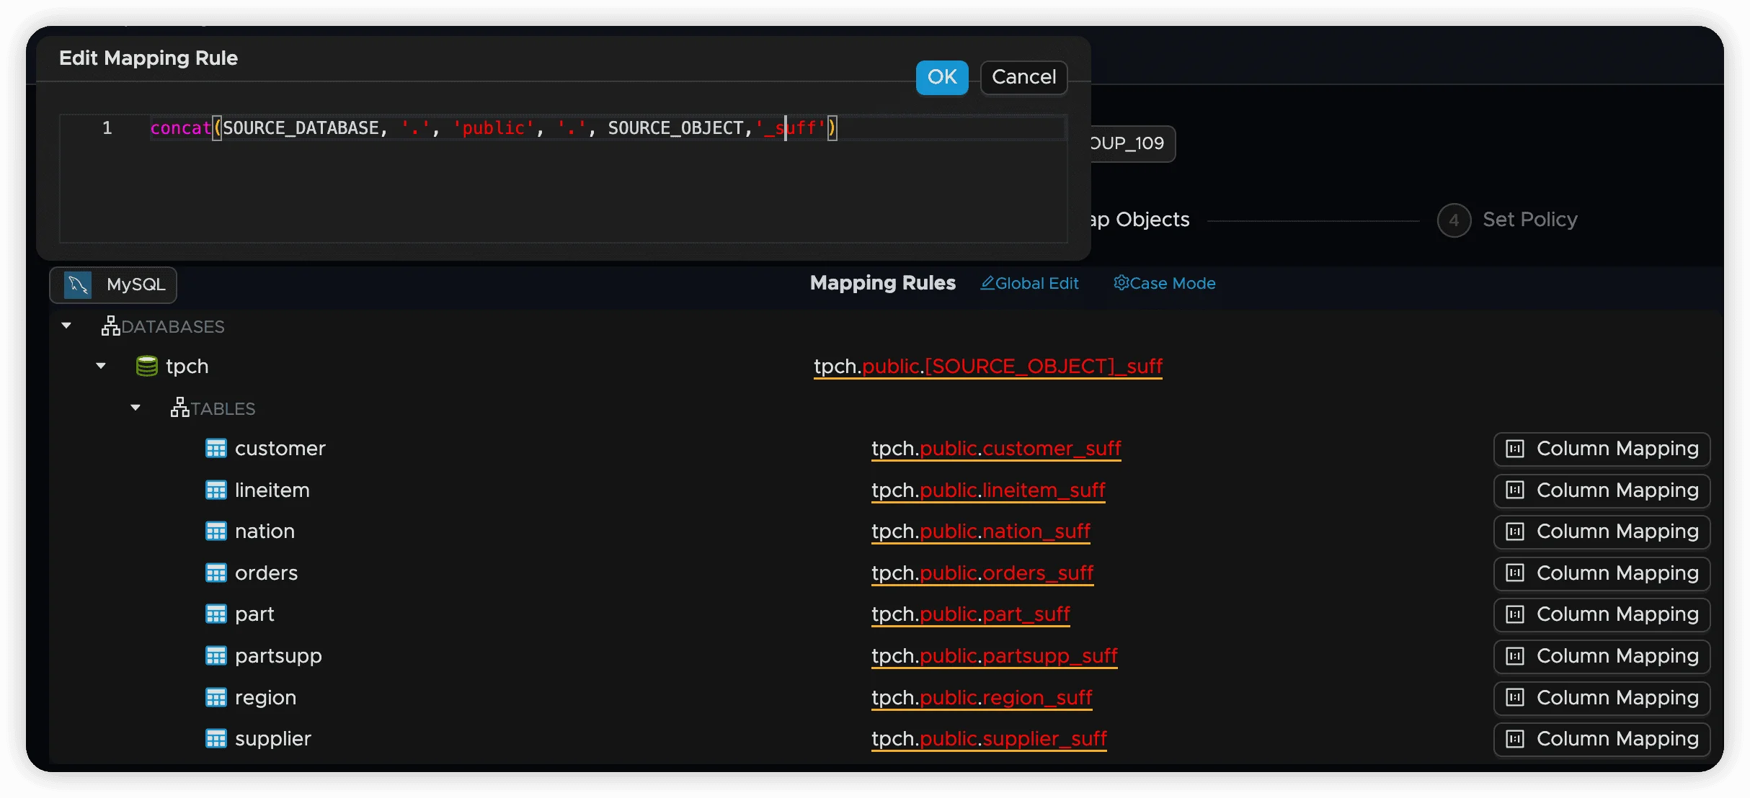Viewport: 1750px width, 798px height.
Task: Click the TABLES hierarchy icon
Action: (x=179, y=408)
